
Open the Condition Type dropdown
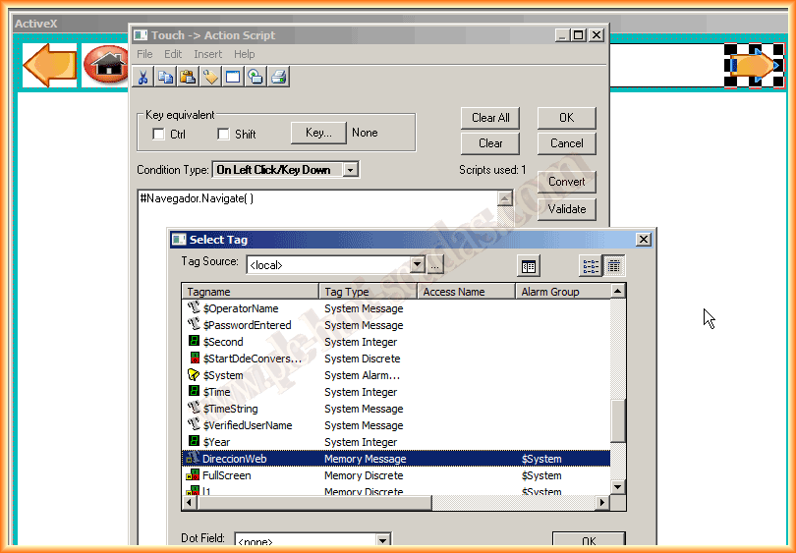point(350,170)
